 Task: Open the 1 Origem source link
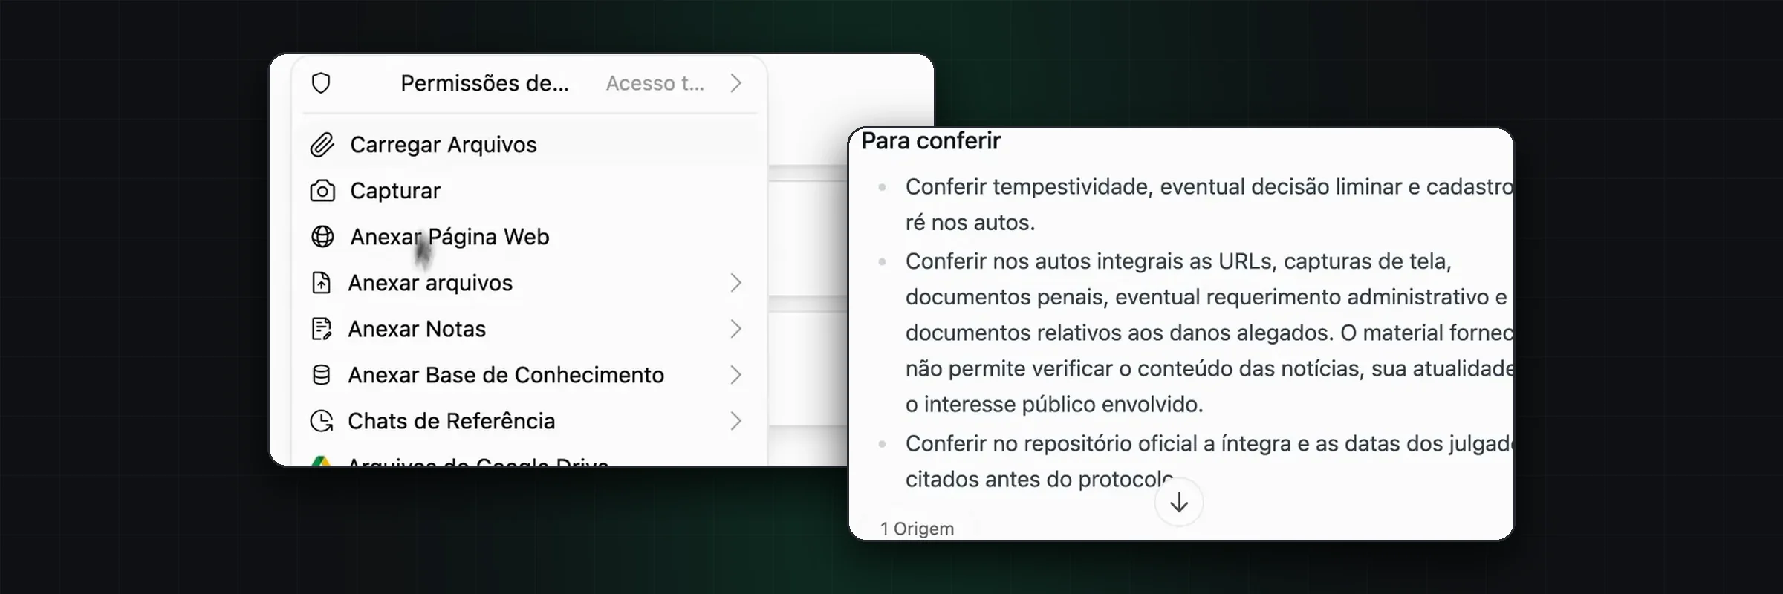tap(917, 529)
